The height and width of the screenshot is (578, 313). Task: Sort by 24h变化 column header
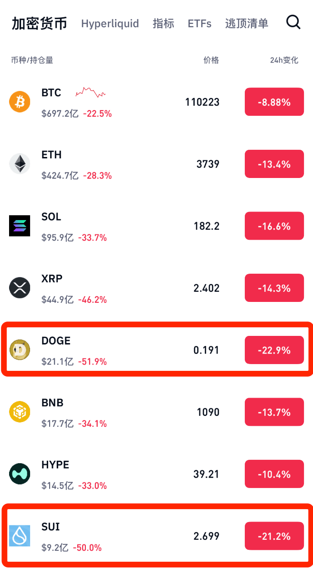point(284,60)
